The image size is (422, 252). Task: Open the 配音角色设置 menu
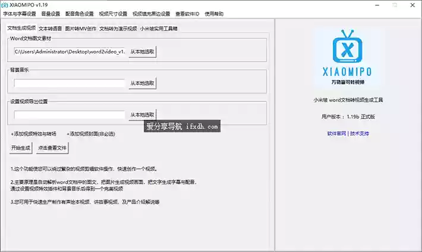coord(80,14)
